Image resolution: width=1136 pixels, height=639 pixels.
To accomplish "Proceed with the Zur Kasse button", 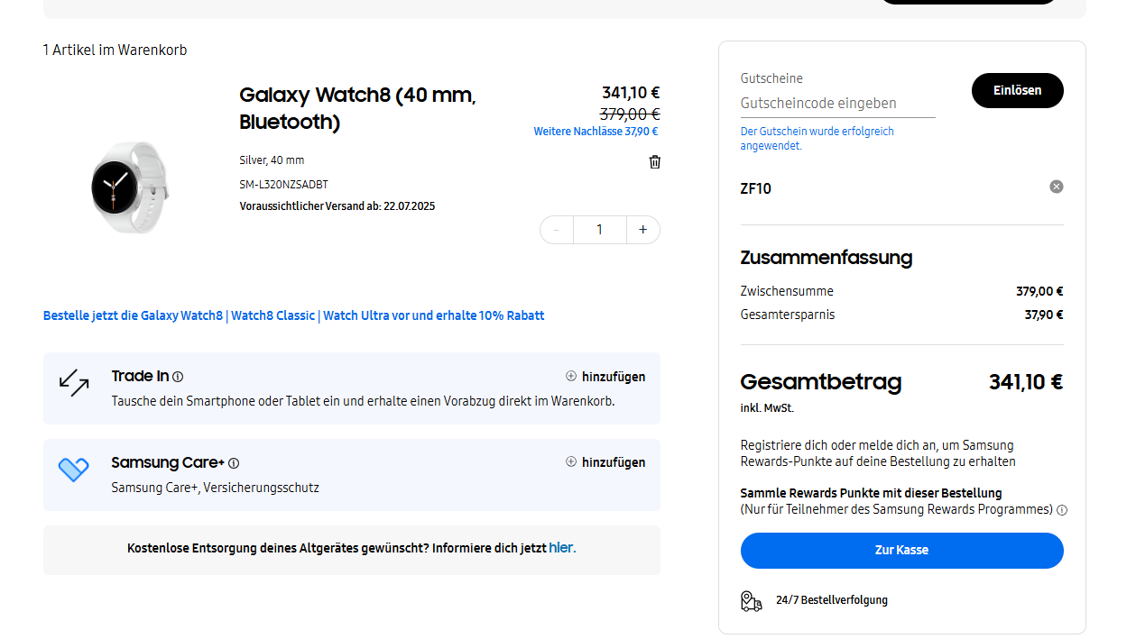I will point(901,550).
